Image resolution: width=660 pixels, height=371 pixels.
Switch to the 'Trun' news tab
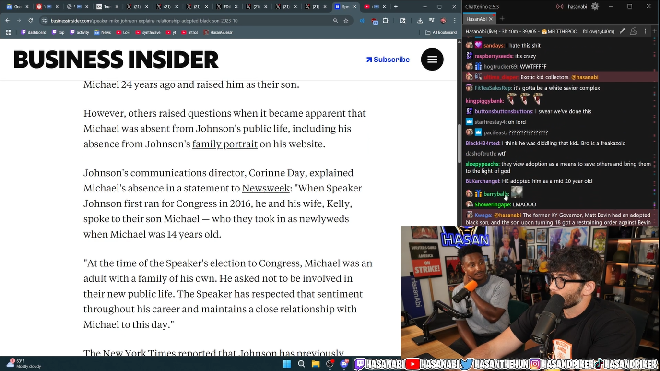[x=107, y=7]
